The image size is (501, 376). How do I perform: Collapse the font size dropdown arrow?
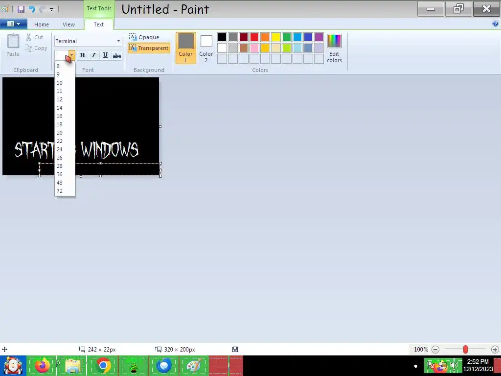[71, 55]
